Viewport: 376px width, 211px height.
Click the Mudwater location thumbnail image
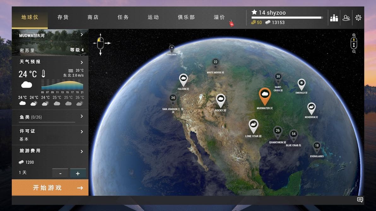point(50,42)
